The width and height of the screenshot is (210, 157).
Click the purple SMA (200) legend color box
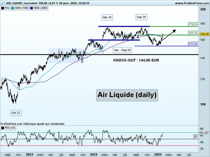[x=31, y=8]
